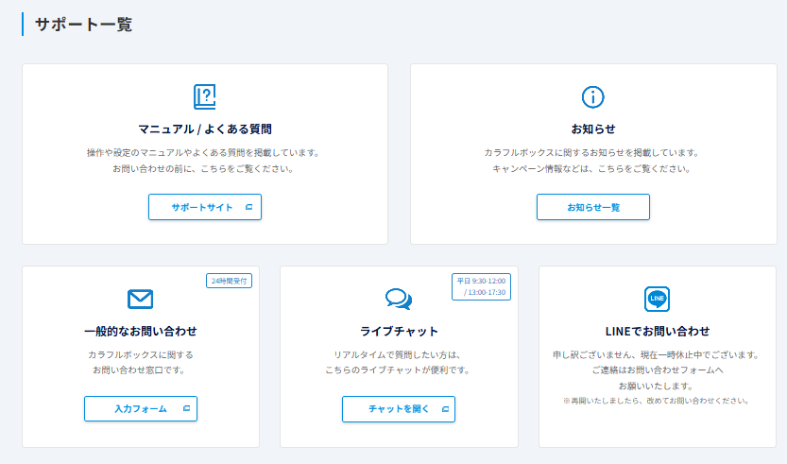The image size is (787, 464).
Task: Click the ライブチャット heading
Action: 399,331
